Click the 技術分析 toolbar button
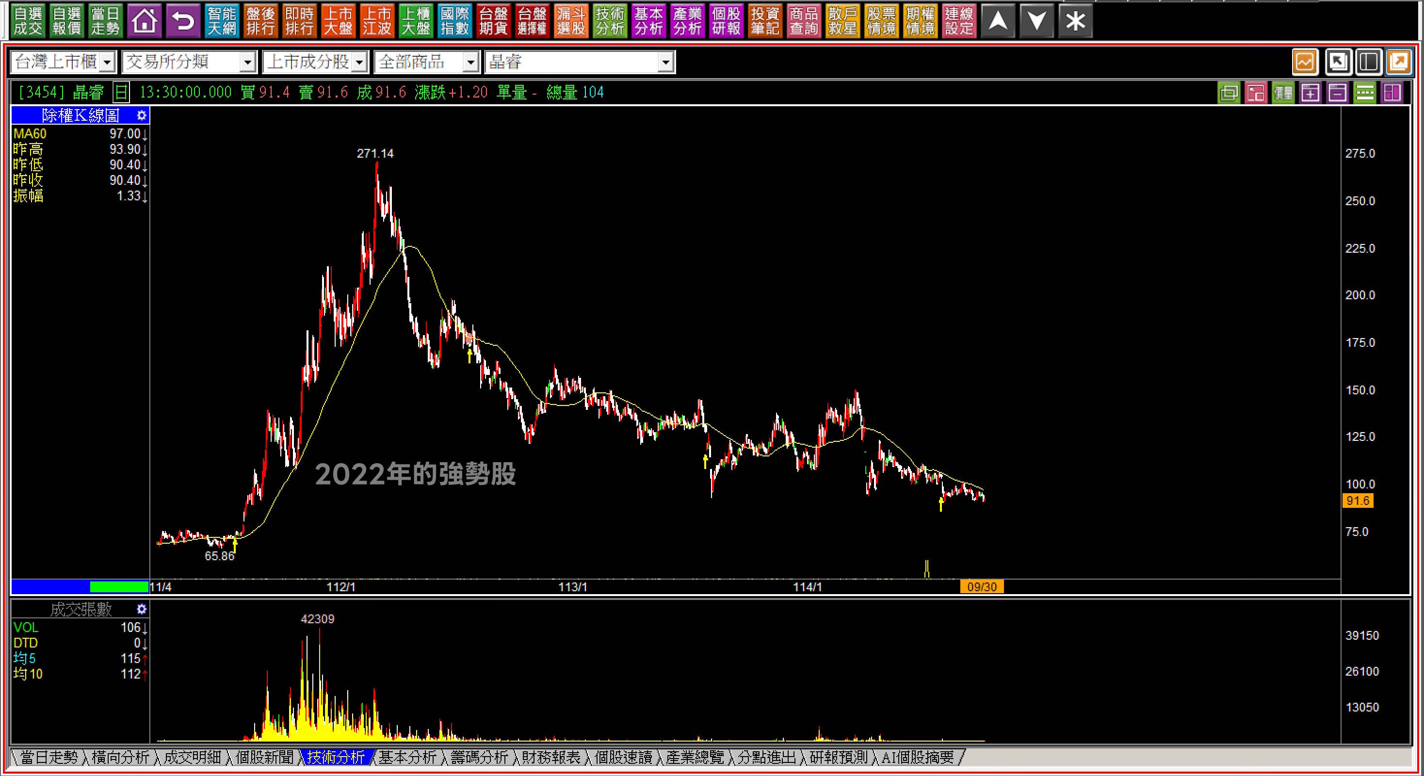Image resolution: width=1424 pixels, height=776 pixels. coord(610,21)
